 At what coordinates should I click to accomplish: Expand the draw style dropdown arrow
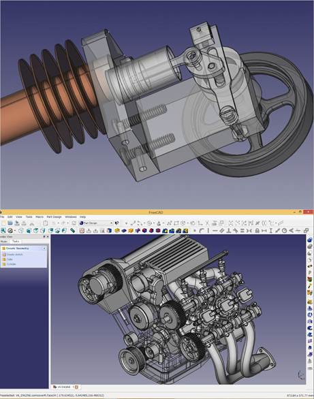pyautogui.click(x=15, y=231)
